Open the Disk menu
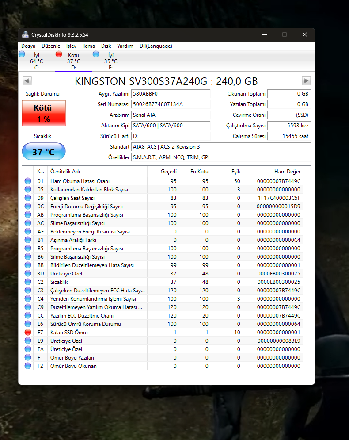 point(106,46)
